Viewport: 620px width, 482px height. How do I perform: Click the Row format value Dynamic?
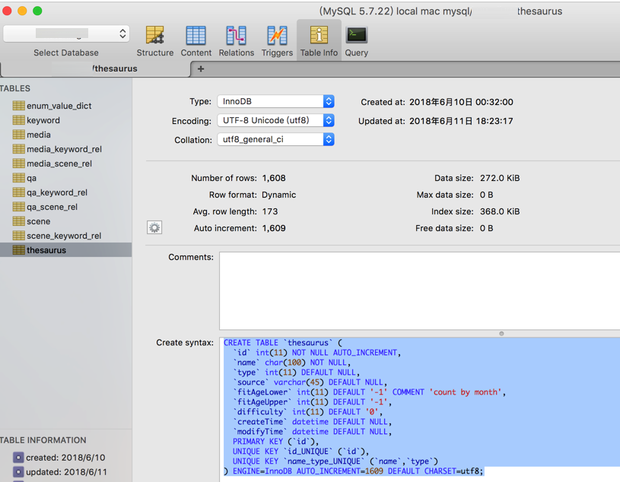(278, 195)
